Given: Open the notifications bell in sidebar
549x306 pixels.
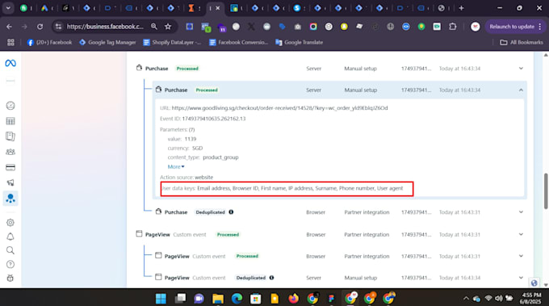Looking at the screenshot, I should point(10,237).
